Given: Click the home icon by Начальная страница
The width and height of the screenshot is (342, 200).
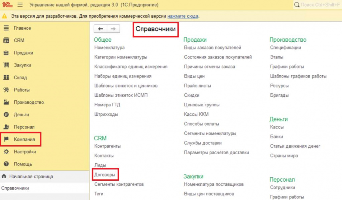Looking at the screenshot, I should (x=4, y=176).
